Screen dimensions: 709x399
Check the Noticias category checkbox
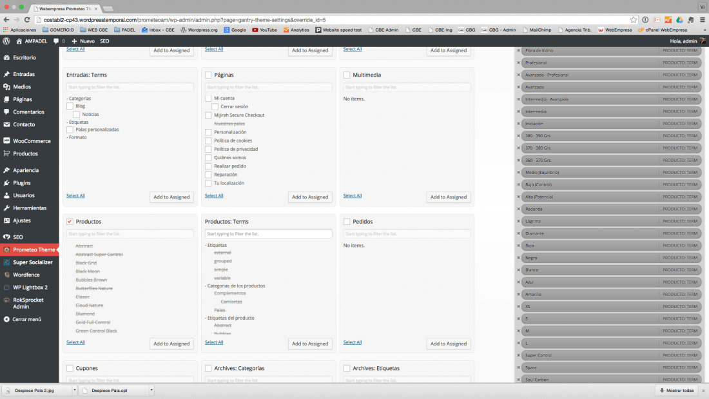pos(77,115)
